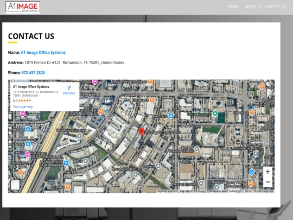This screenshot has height=220, width=293.
Task: Select the red A1 Image location pin
Action: (x=142, y=132)
